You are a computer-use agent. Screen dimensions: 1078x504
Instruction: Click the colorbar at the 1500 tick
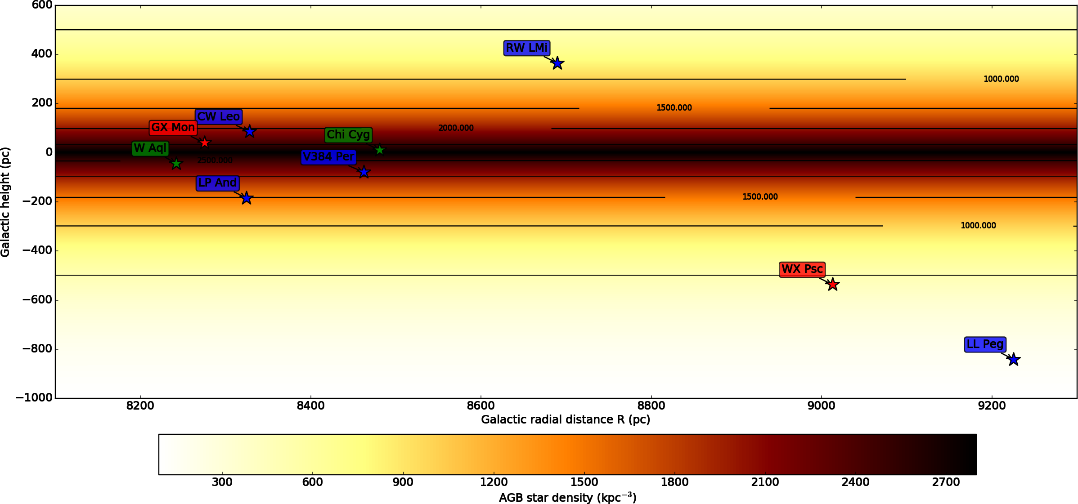click(x=584, y=454)
